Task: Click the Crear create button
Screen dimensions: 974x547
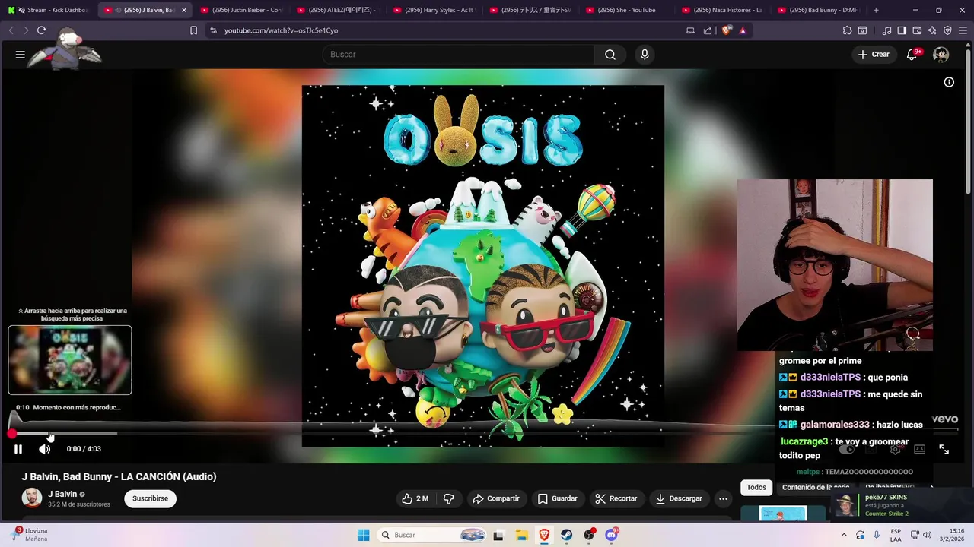Action: pyautogui.click(x=874, y=55)
